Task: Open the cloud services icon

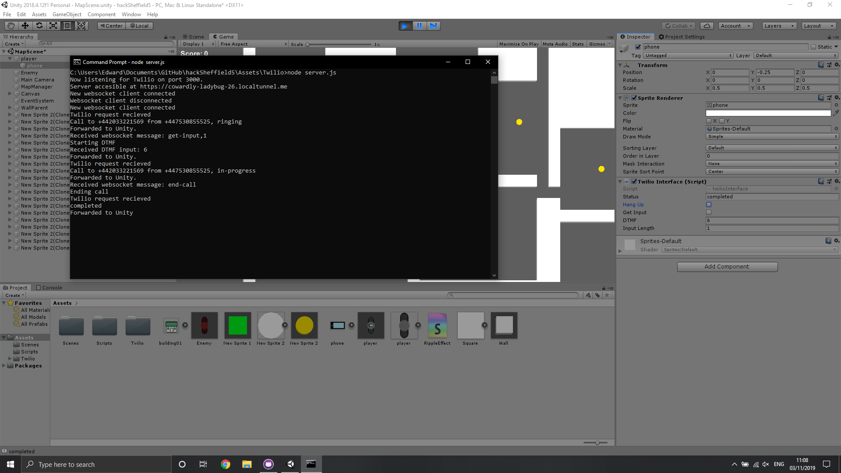Action: click(x=707, y=26)
